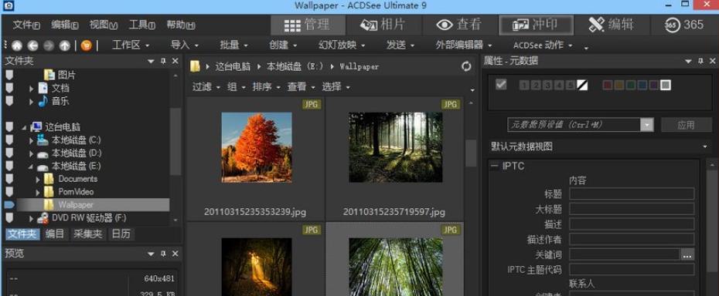Click the 描述 input field
The image size is (719, 296).
coord(632,224)
